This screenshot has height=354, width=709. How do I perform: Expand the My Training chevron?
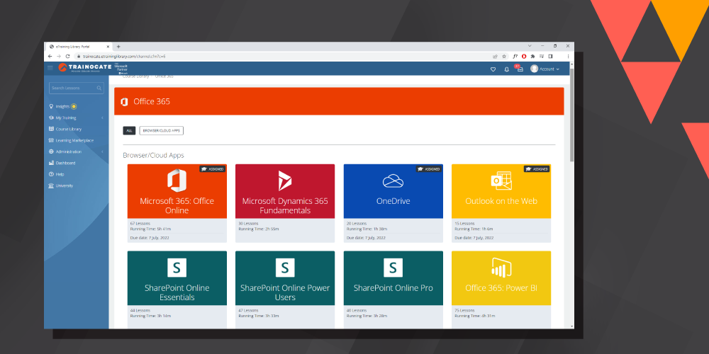click(x=102, y=118)
